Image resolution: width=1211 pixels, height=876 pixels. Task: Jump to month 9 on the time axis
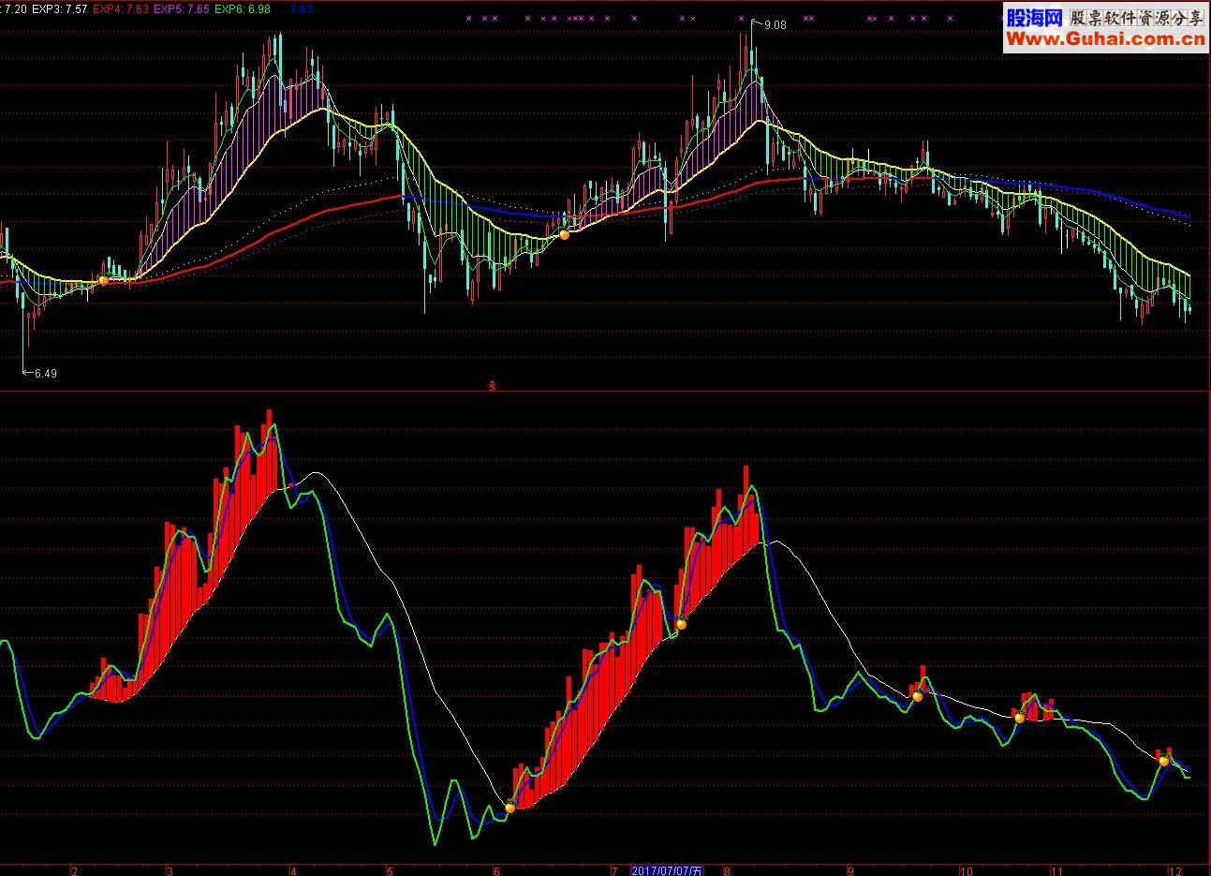point(850,870)
